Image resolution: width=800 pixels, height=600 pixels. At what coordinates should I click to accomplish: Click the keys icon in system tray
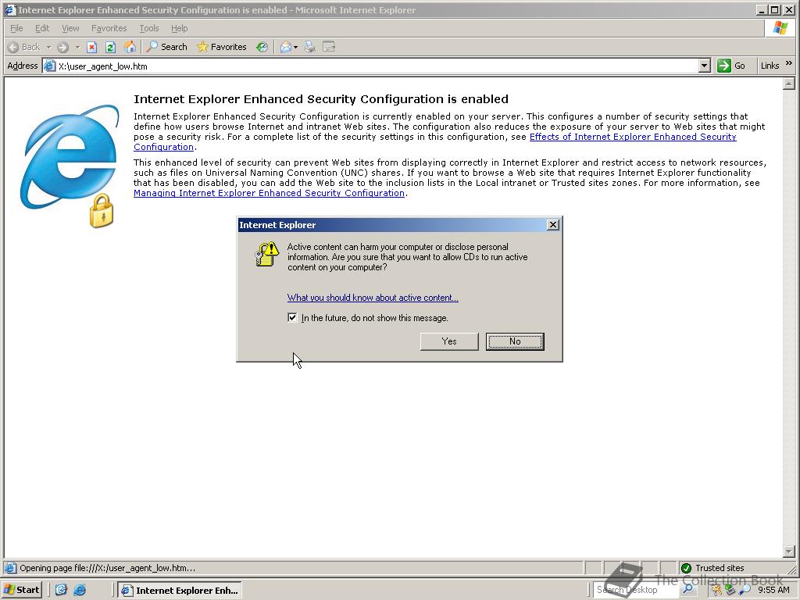coord(717,590)
